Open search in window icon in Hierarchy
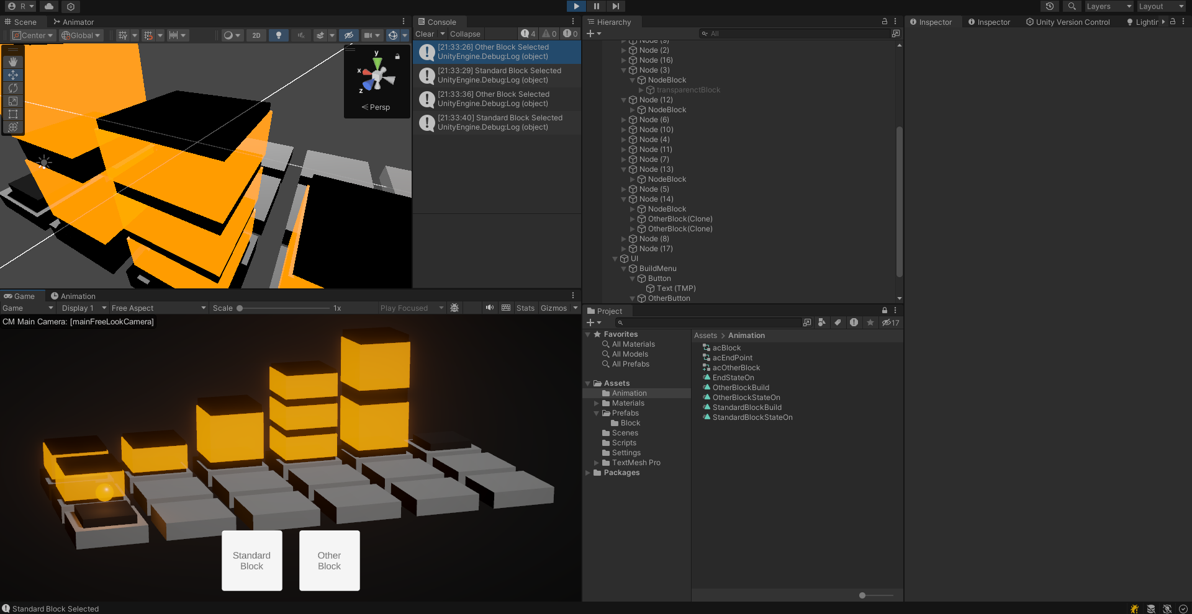Viewport: 1192px width, 614px height. [896, 33]
